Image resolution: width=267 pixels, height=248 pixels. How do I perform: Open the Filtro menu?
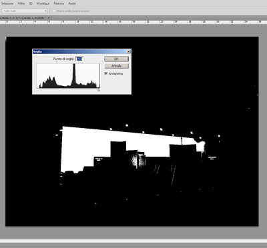coord(21,3)
